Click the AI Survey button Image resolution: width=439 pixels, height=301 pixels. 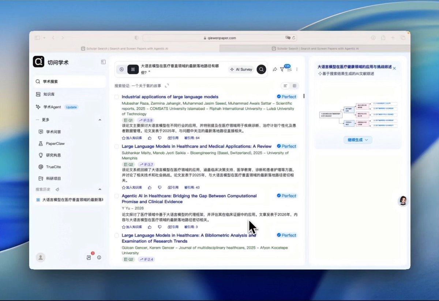(241, 69)
